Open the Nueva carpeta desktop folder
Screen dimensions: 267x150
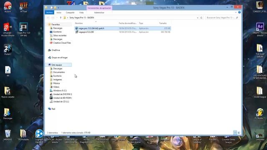(x=8, y=92)
